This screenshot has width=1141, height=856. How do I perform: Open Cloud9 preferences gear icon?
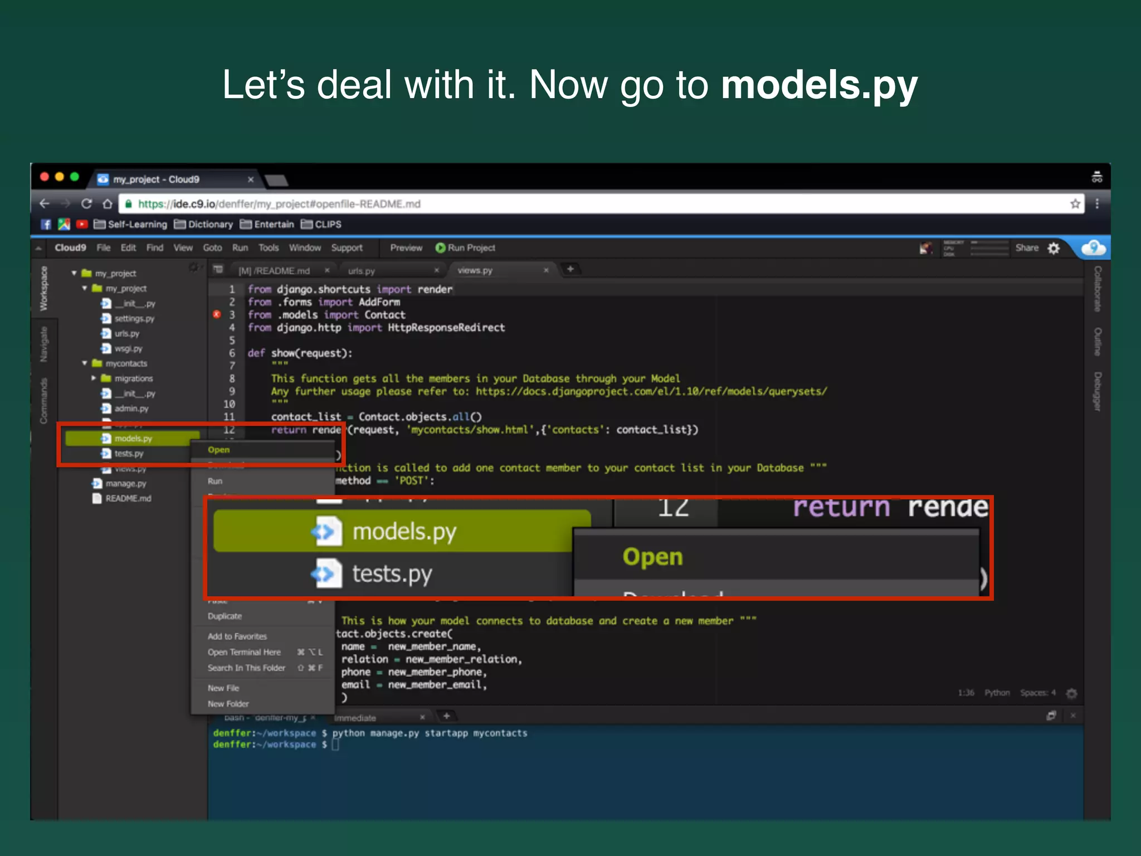1054,248
